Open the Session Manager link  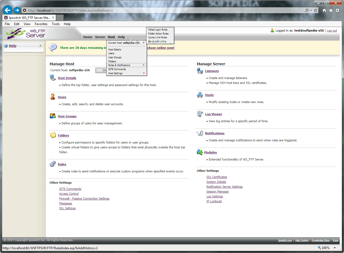pyautogui.click(x=218, y=192)
